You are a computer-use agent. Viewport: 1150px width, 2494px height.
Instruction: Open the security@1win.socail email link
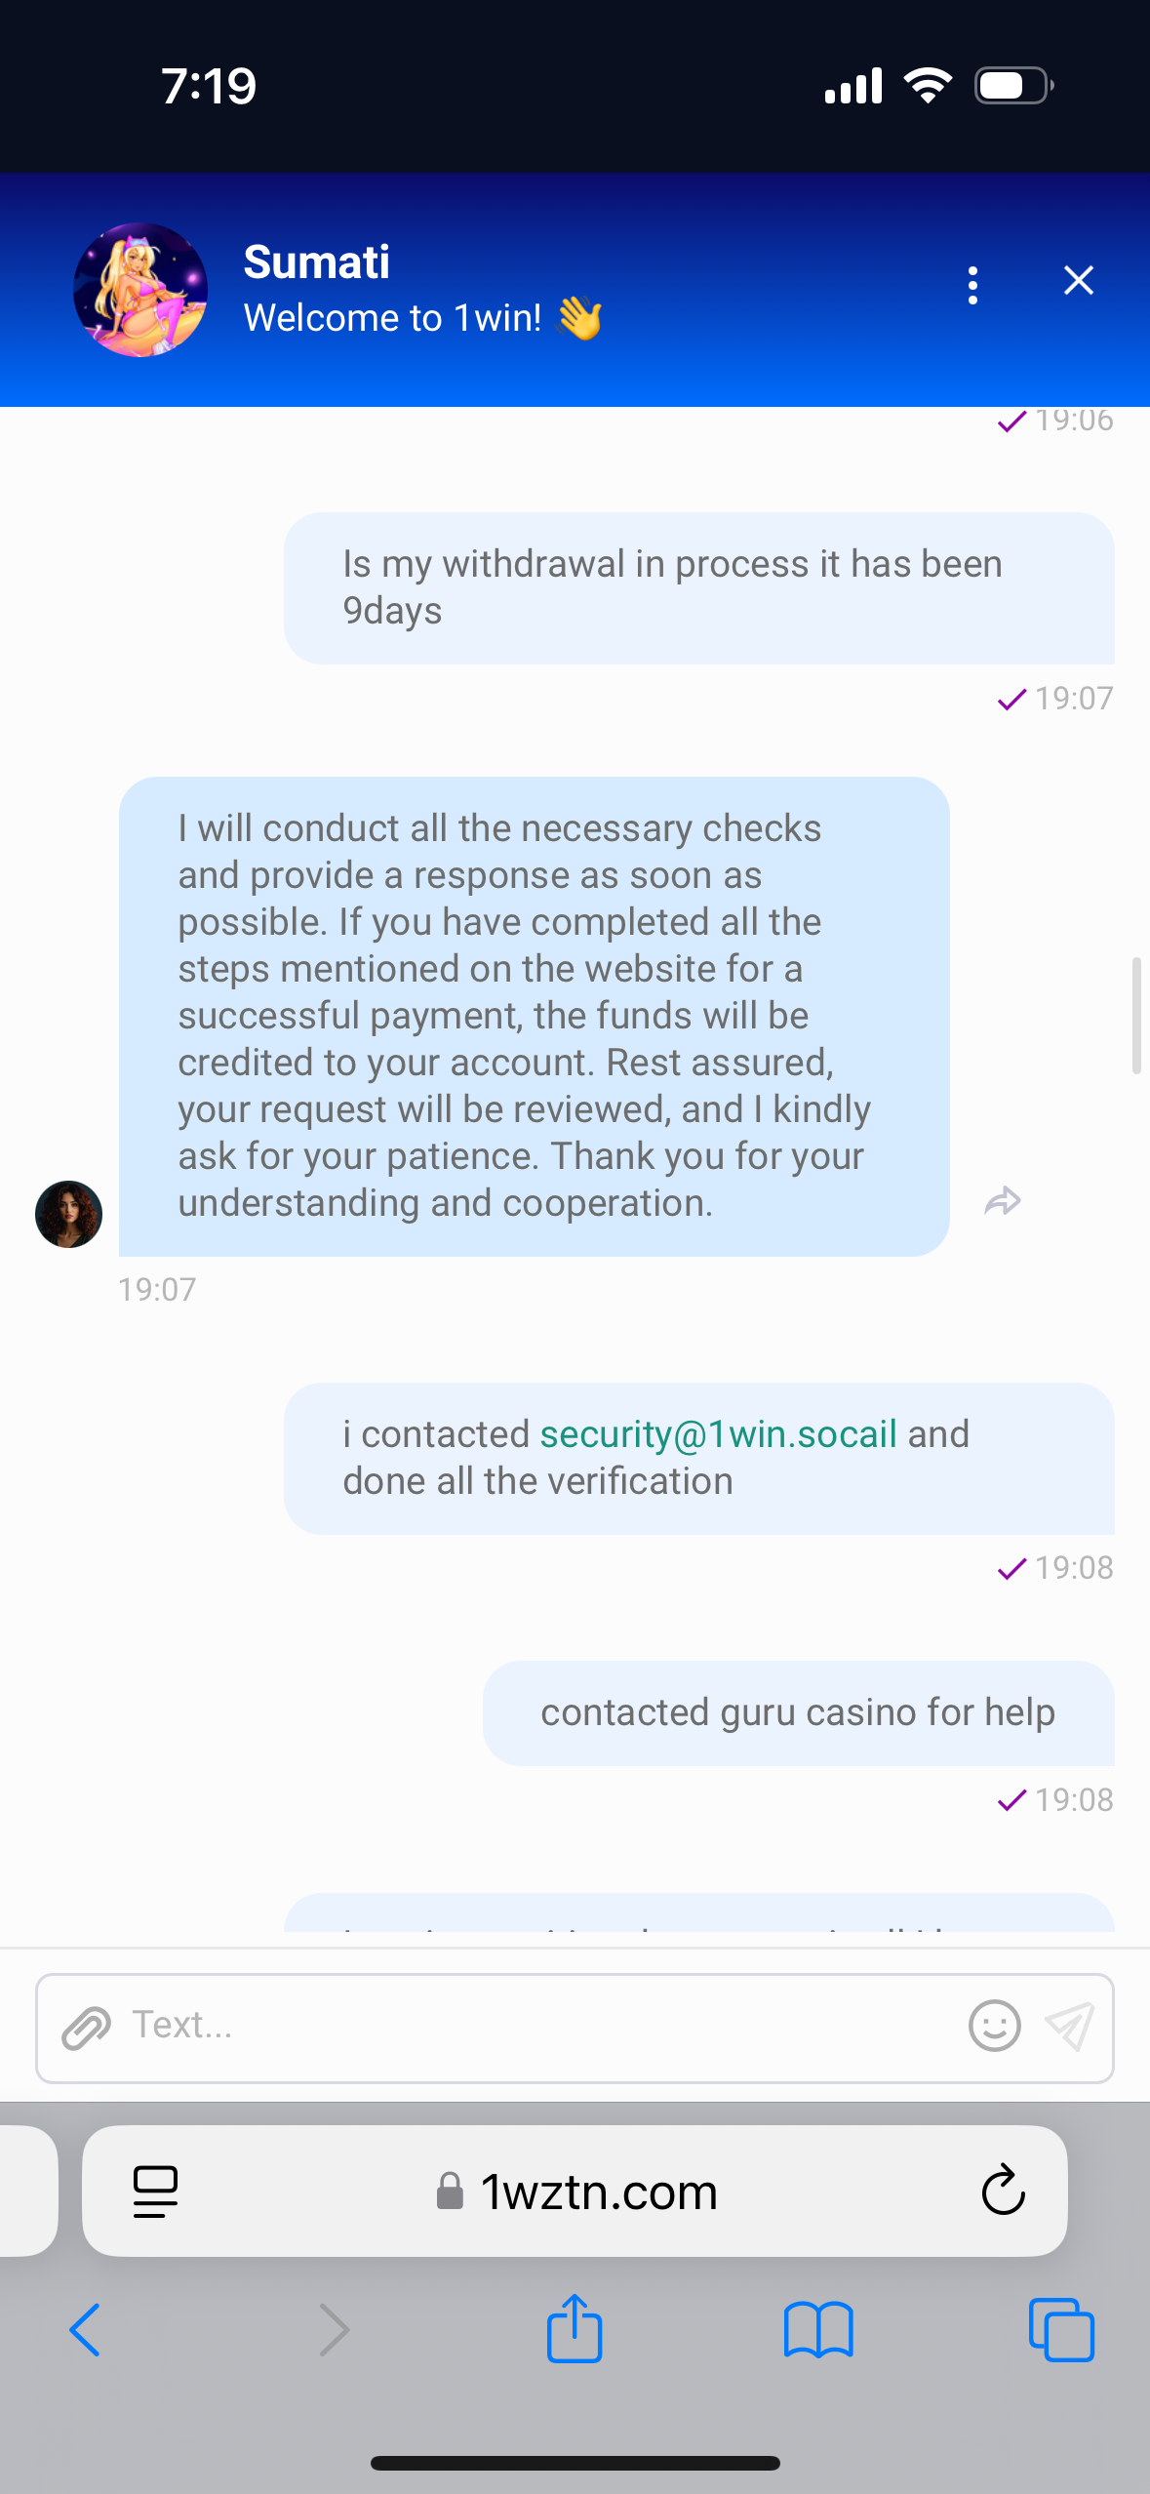[718, 1434]
